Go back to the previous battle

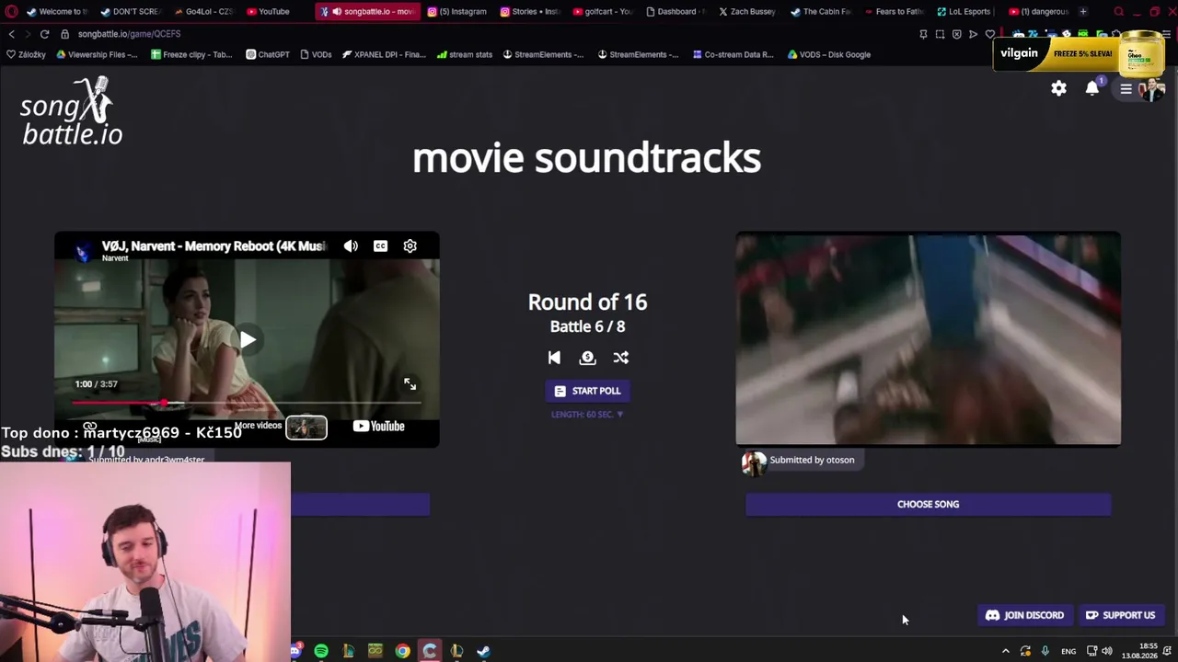[554, 358]
